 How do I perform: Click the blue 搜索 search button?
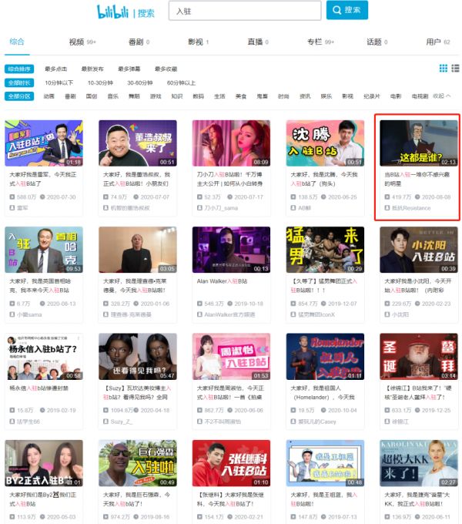point(346,10)
